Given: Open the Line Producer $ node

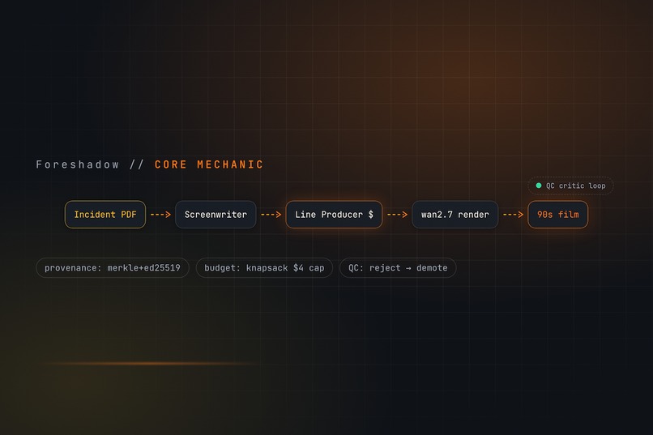Looking at the screenshot, I should pyautogui.click(x=334, y=215).
